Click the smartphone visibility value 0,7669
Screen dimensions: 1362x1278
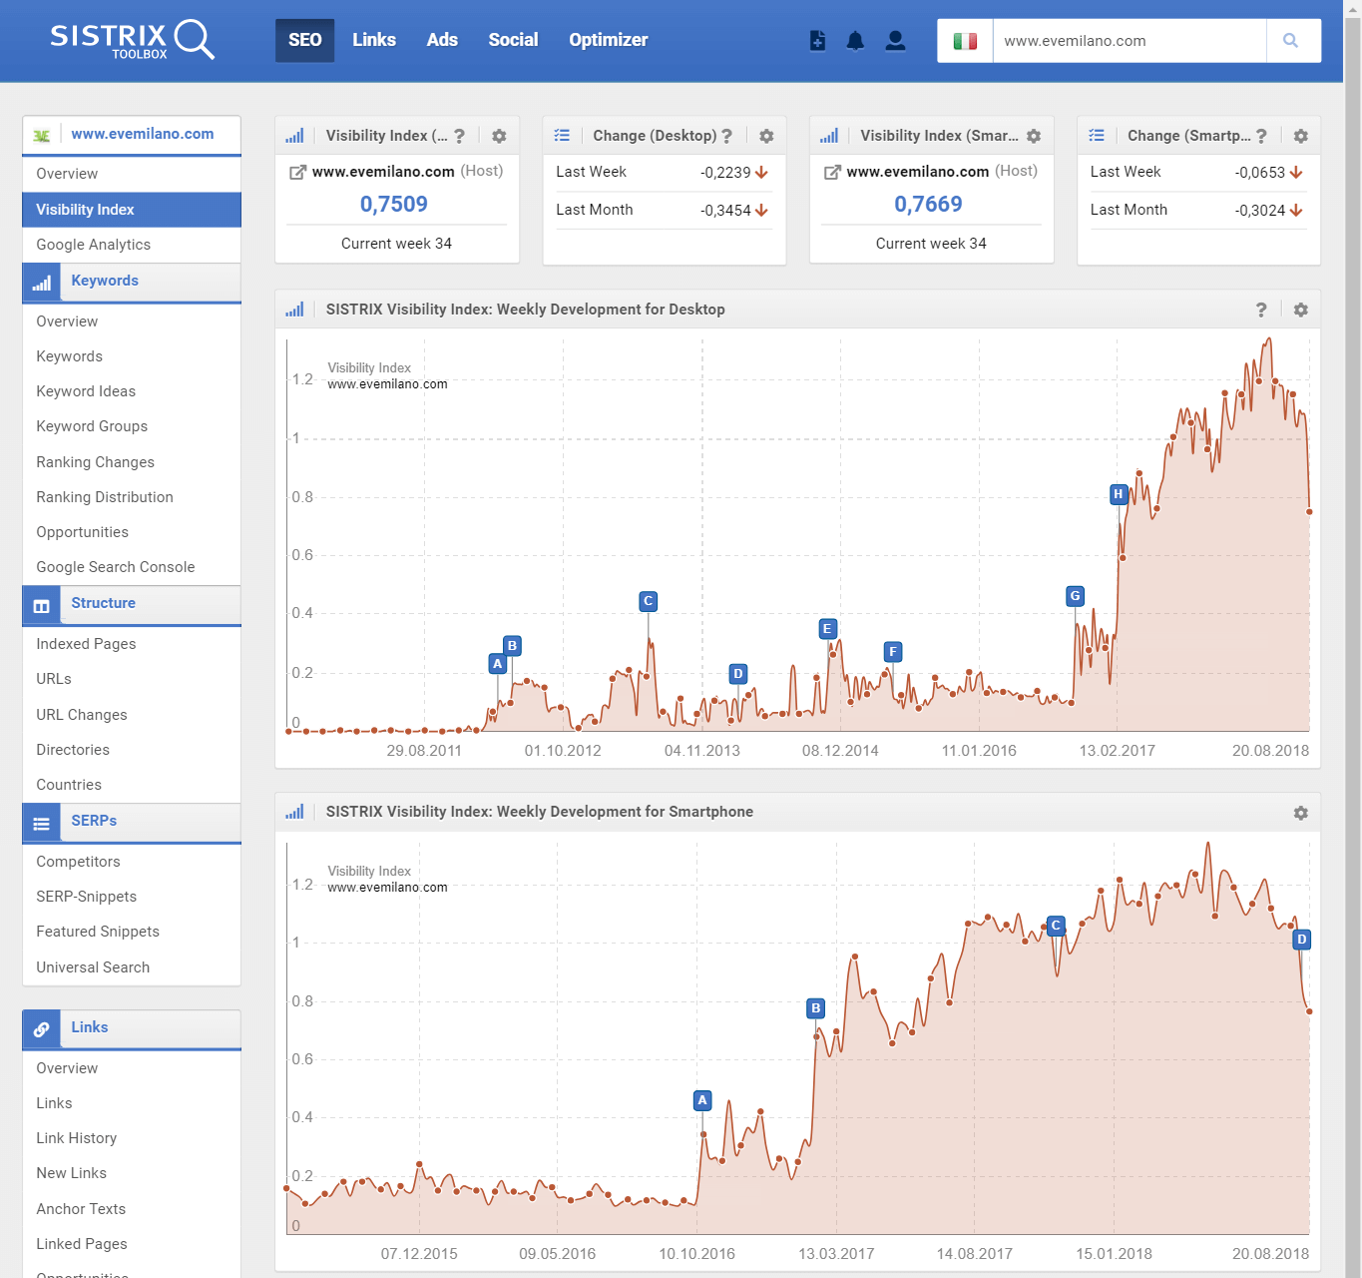pyautogui.click(x=929, y=204)
